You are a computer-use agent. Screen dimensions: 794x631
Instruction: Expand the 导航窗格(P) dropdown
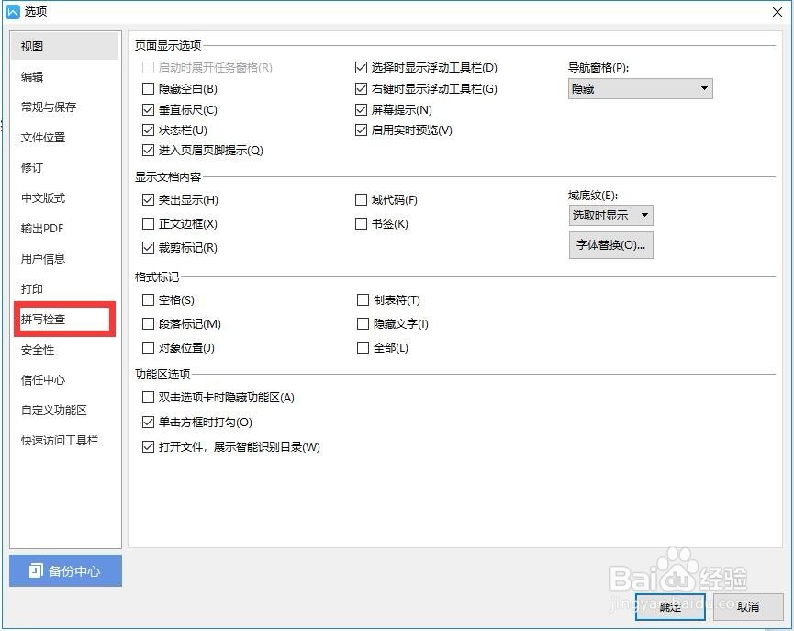point(640,89)
